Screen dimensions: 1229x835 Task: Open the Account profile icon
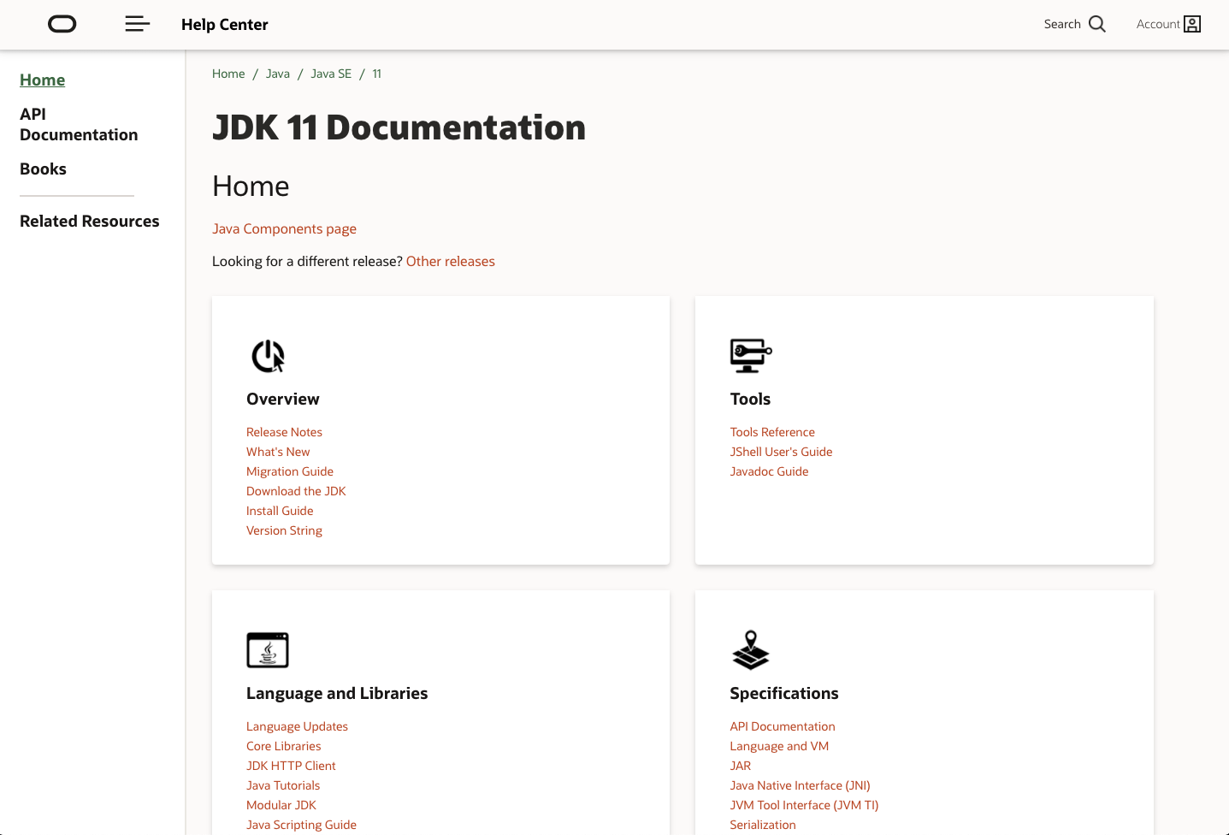(x=1192, y=24)
